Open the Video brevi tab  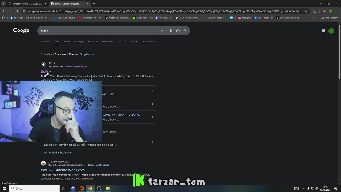(107, 41)
